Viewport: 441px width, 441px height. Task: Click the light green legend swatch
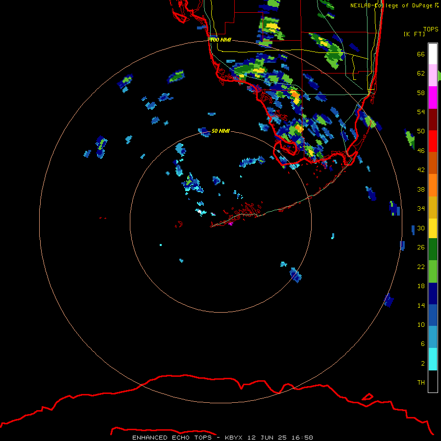click(x=433, y=271)
